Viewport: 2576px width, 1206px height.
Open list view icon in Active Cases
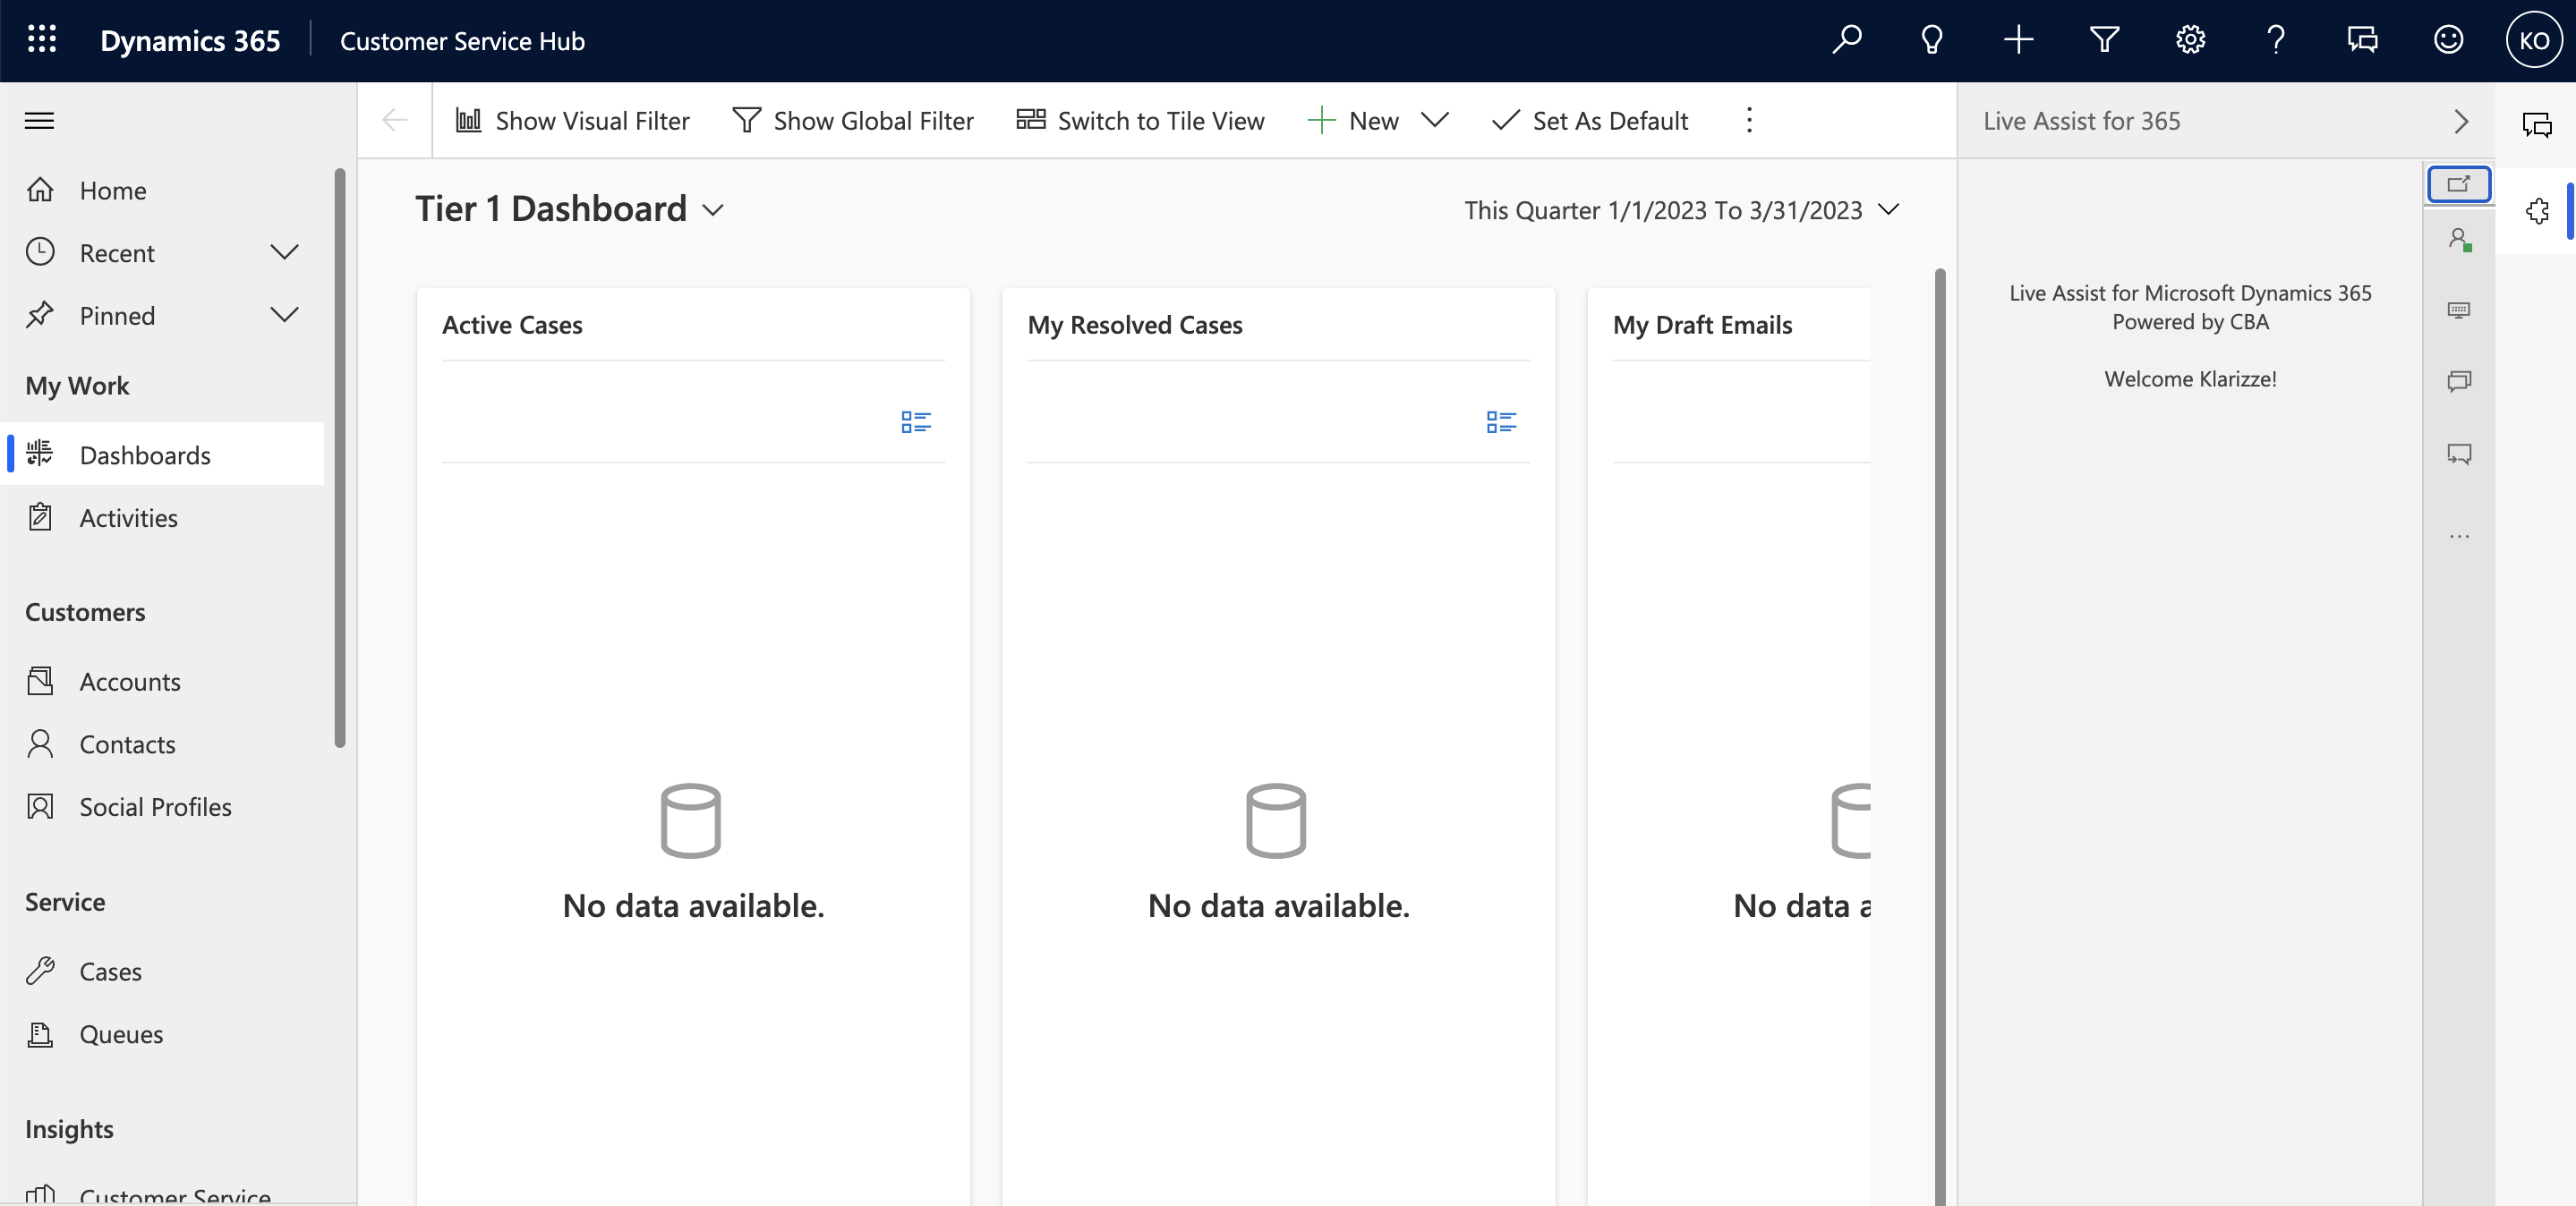pyautogui.click(x=916, y=422)
